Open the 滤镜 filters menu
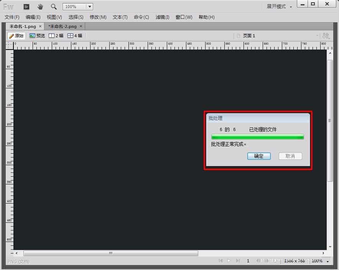The height and width of the screenshot is (270, 339). [162, 17]
